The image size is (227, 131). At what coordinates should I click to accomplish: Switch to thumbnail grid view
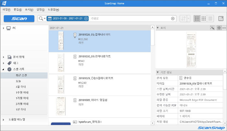pyautogui.click(x=204, y=18)
